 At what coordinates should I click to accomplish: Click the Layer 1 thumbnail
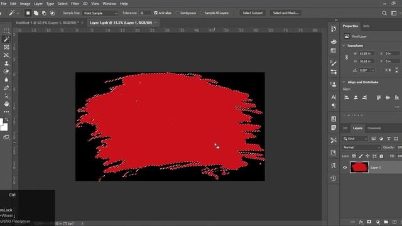tap(359, 168)
